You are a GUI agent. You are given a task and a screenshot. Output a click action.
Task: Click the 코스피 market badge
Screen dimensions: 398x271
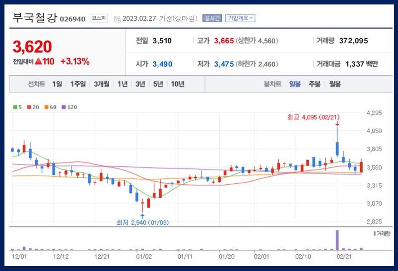pos(99,18)
